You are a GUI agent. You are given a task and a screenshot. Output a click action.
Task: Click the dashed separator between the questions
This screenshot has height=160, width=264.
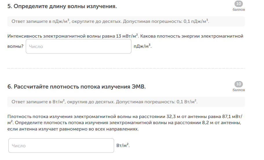[126, 69]
